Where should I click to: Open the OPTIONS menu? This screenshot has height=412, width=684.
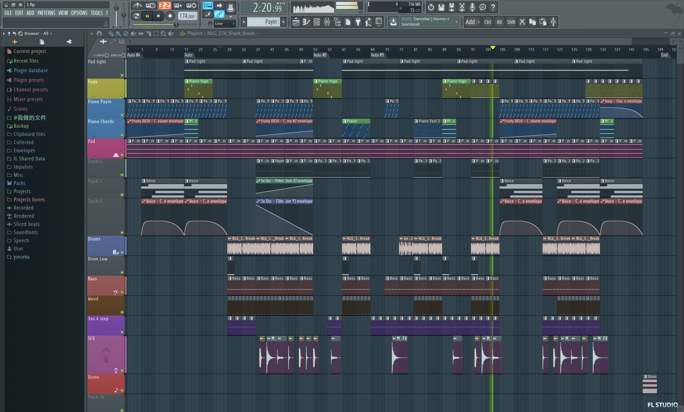[79, 13]
